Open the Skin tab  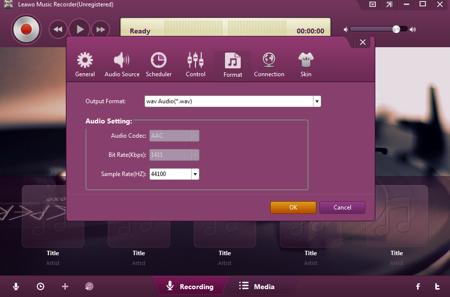(x=306, y=64)
